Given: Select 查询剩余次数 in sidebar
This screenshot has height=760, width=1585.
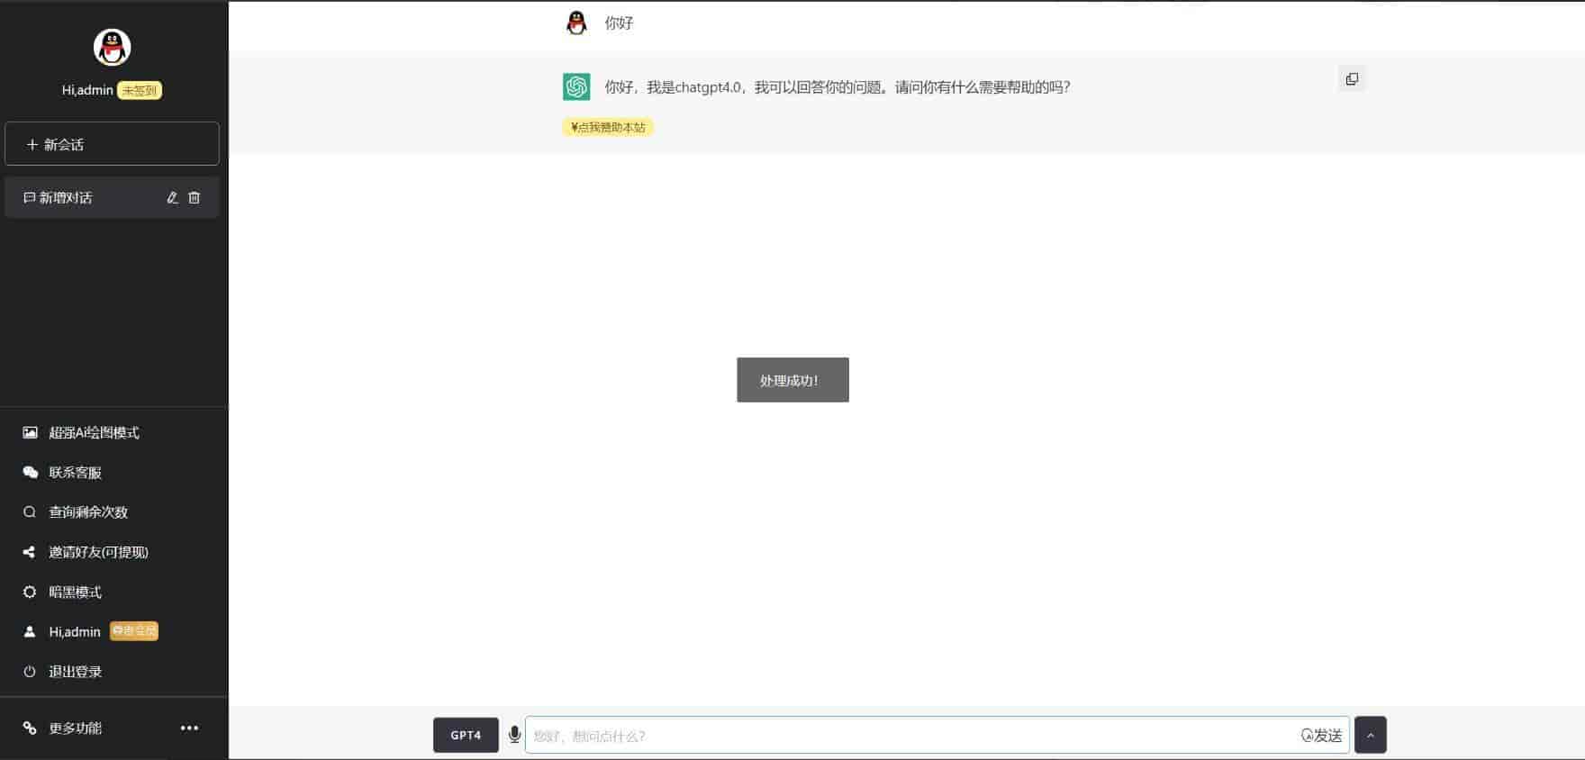Looking at the screenshot, I should coord(88,511).
